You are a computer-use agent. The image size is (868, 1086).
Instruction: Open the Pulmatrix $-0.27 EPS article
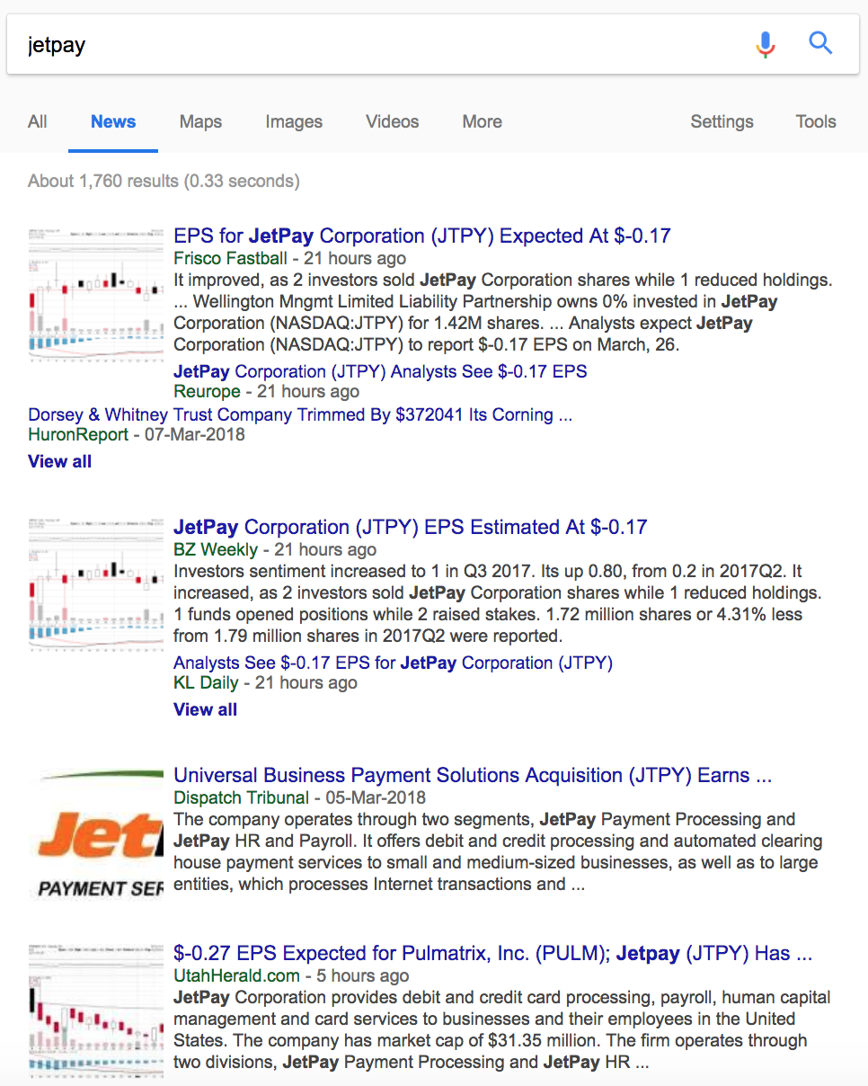pyautogui.click(x=492, y=953)
